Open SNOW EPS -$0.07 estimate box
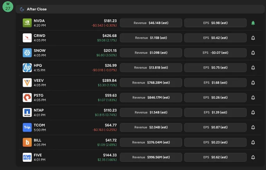Screen dimensions: 266x170 pyautogui.click(x=216, y=52)
